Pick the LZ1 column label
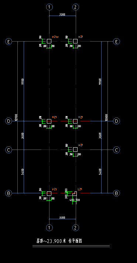Viewport: 137px width, 263px height. (x=80, y=189)
